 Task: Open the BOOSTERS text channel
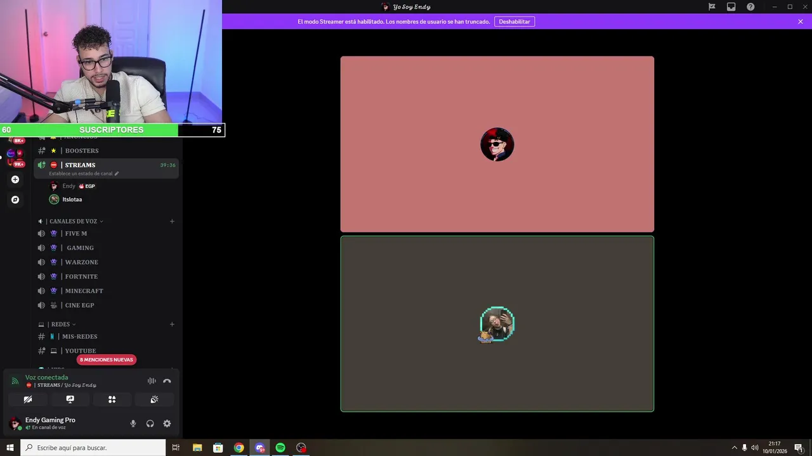(x=106, y=151)
